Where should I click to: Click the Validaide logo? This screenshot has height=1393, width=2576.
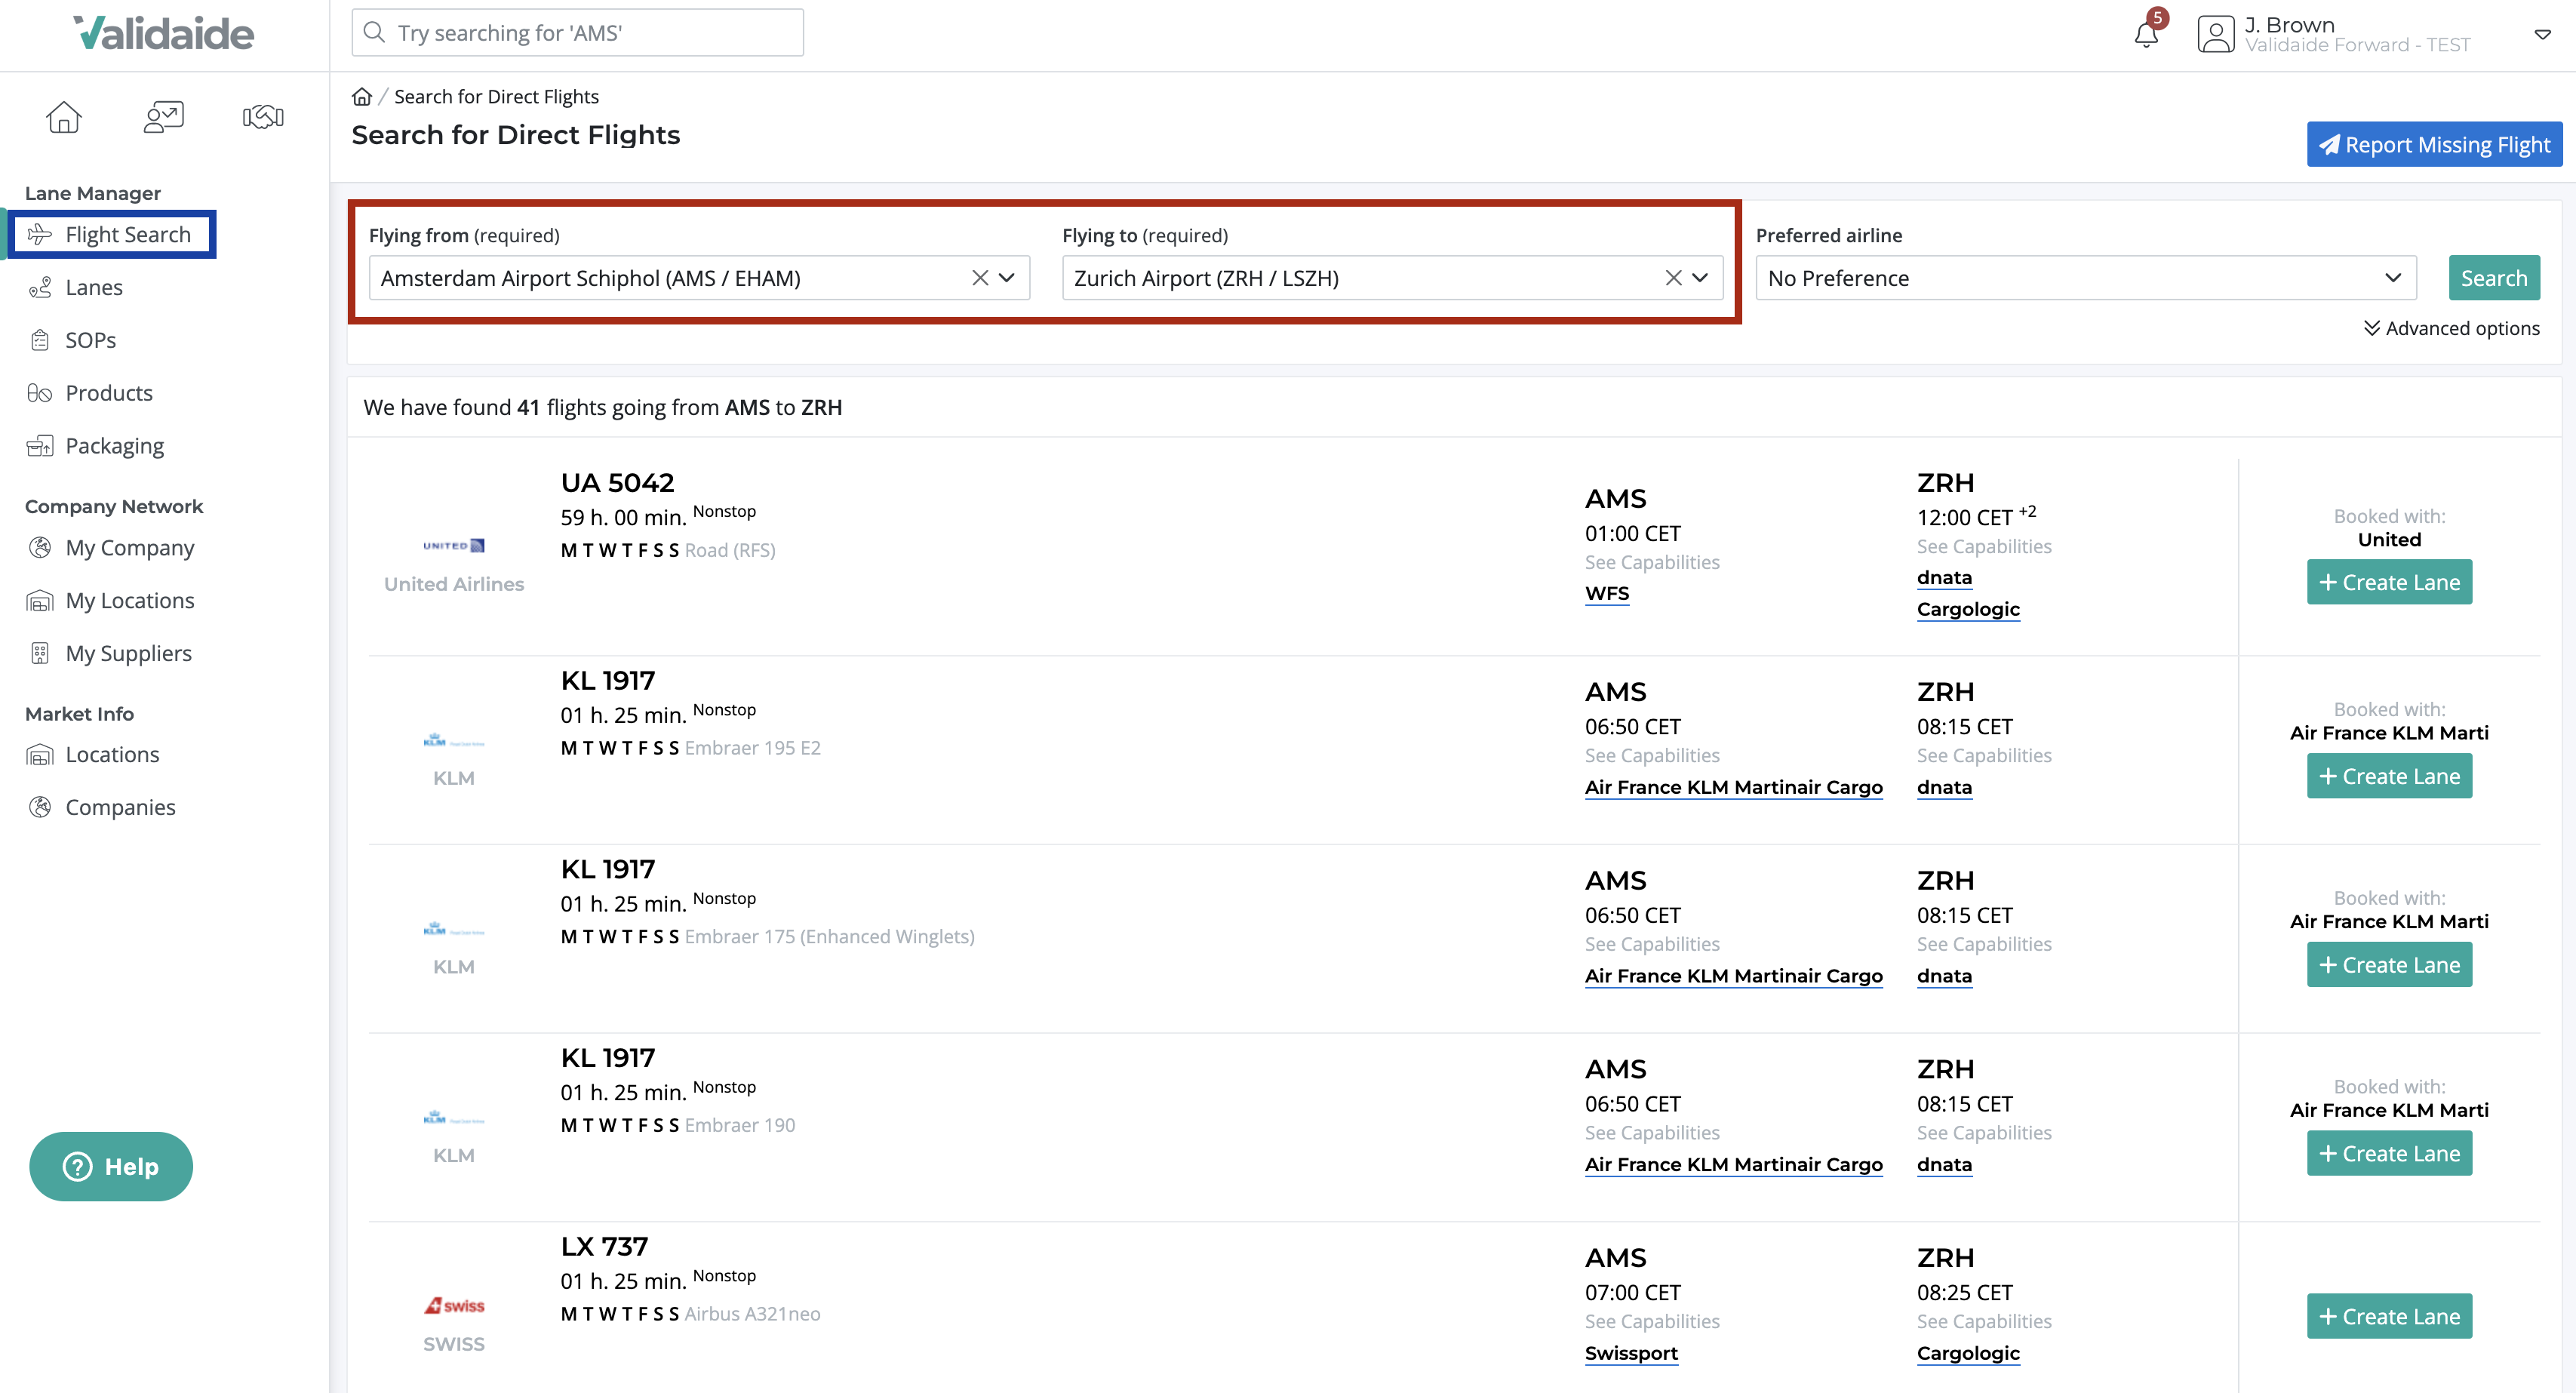[164, 34]
